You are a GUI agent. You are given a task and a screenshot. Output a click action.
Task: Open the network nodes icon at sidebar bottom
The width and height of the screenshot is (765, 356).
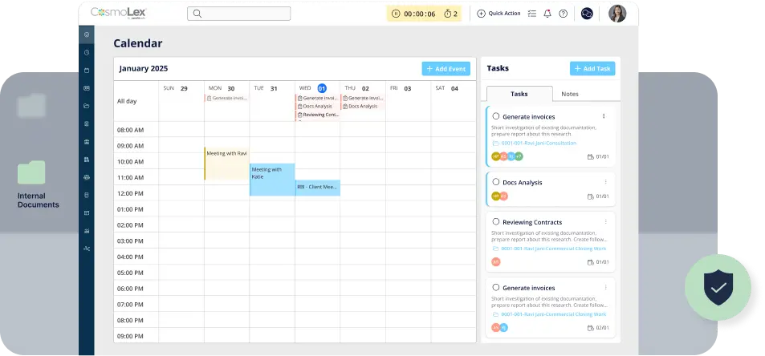pyautogui.click(x=87, y=249)
